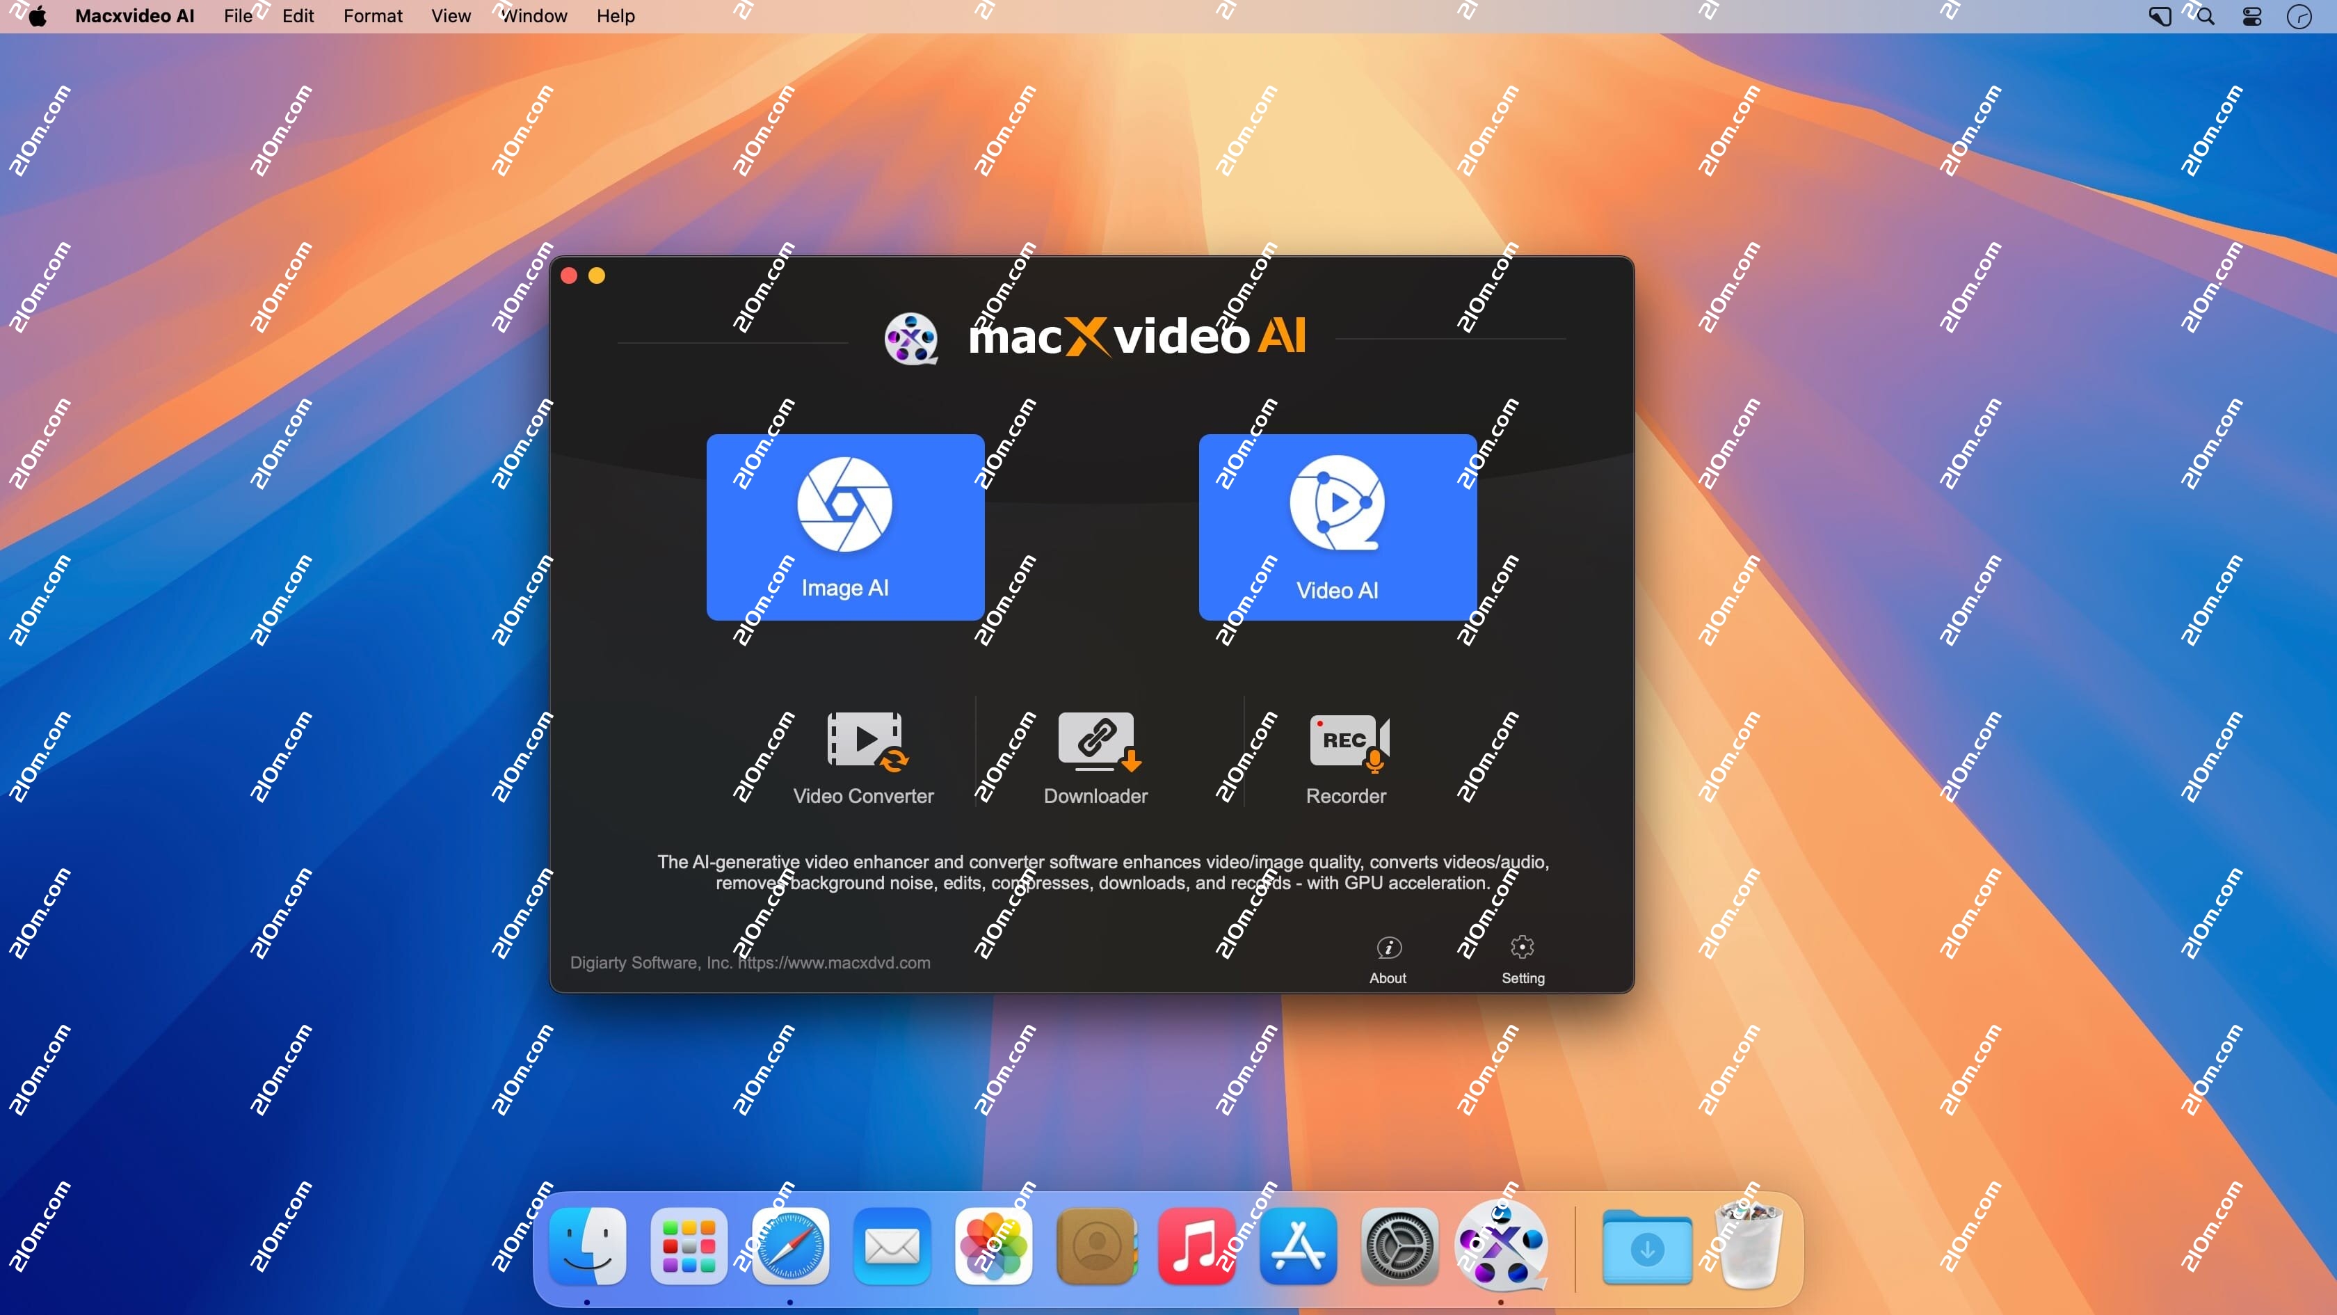This screenshot has height=1315, width=2337.
Task: Open the Apple menu
Action: 35,15
